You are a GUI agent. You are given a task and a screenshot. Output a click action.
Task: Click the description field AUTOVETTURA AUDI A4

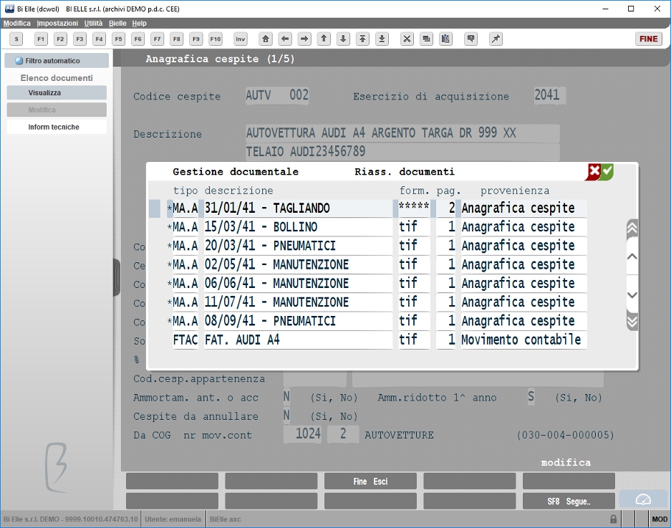pyautogui.click(x=402, y=133)
